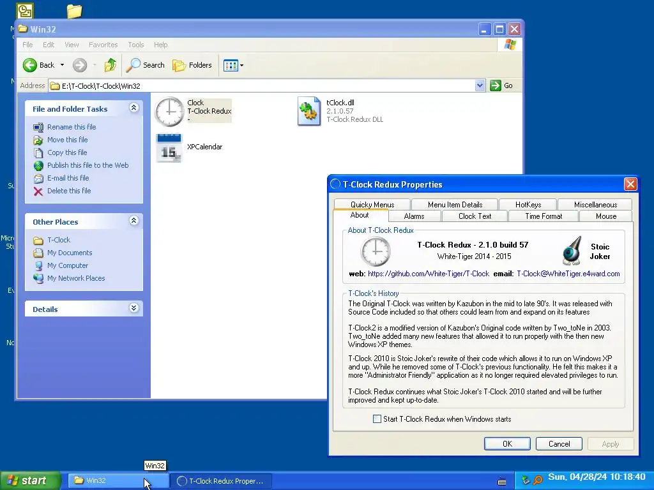Open My Documents in Other Places
This screenshot has width=654, height=490.
tap(69, 253)
